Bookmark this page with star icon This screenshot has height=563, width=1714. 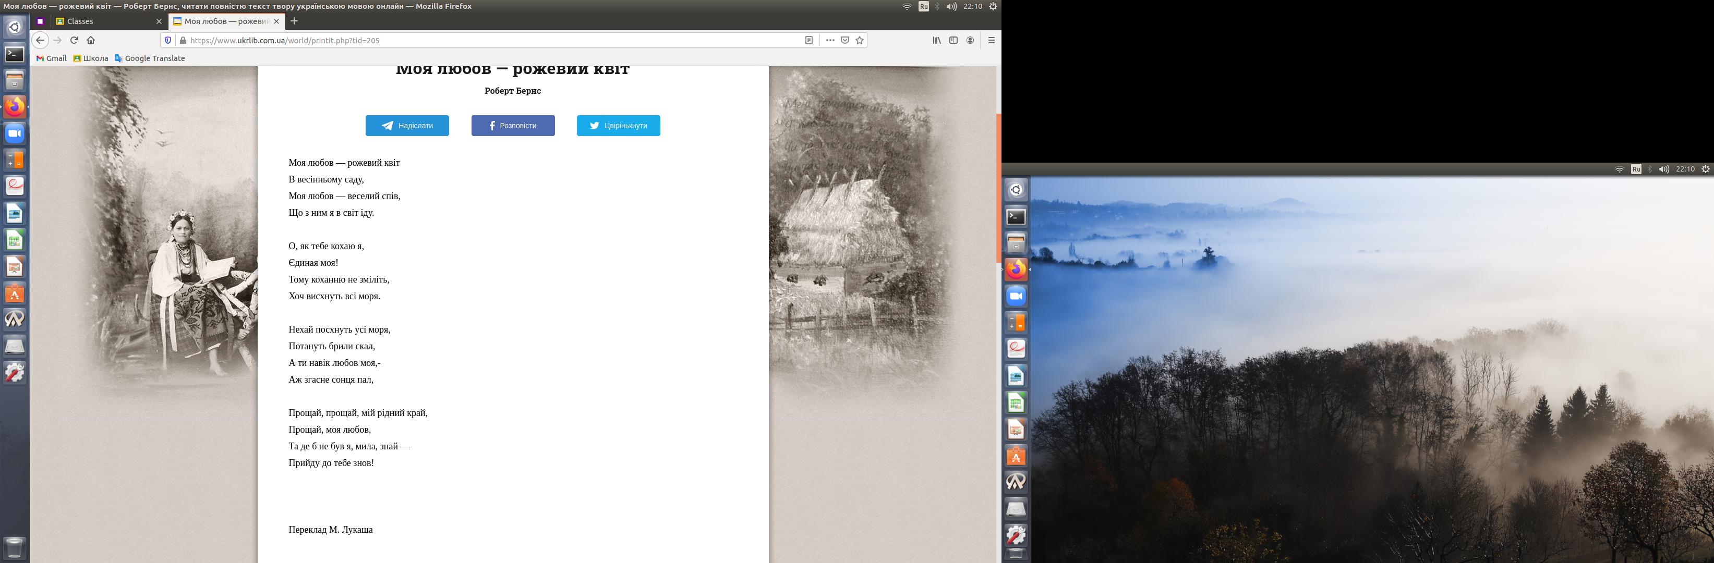tap(860, 40)
